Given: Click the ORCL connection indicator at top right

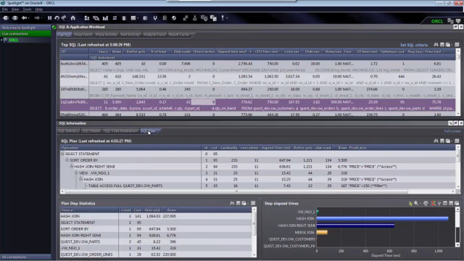Looking at the screenshot, I should click(x=436, y=21).
